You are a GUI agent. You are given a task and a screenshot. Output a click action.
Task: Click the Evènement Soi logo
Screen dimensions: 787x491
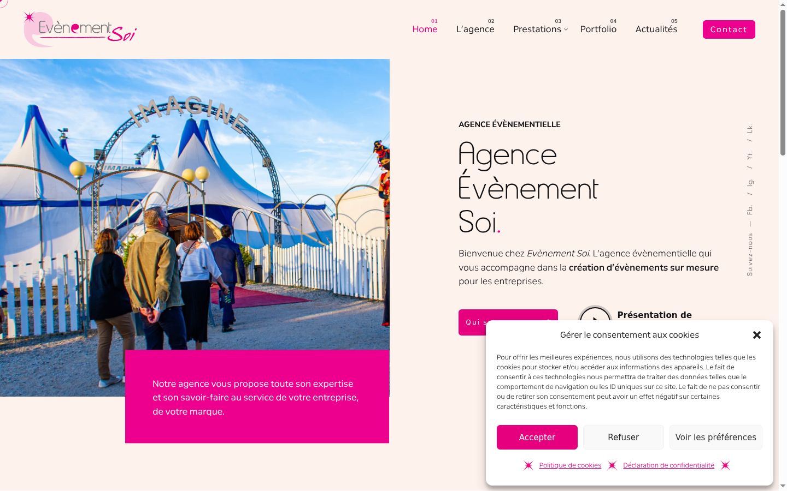(x=80, y=29)
